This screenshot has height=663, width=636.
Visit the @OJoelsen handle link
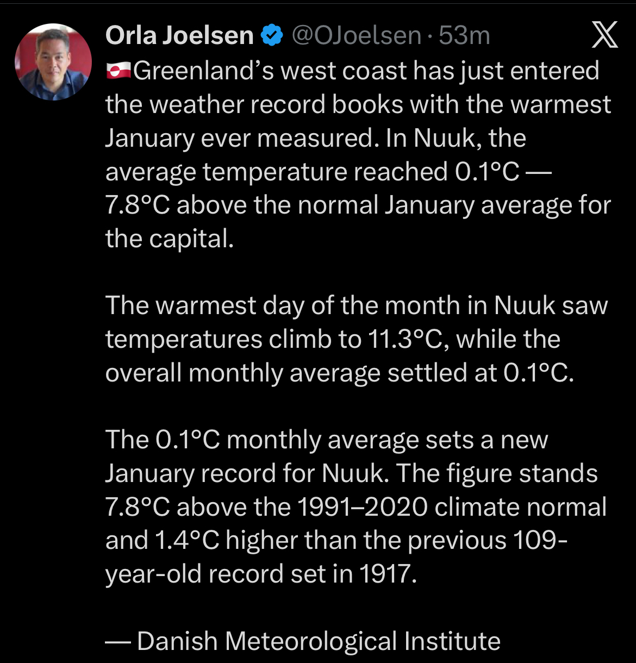tap(357, 36)
